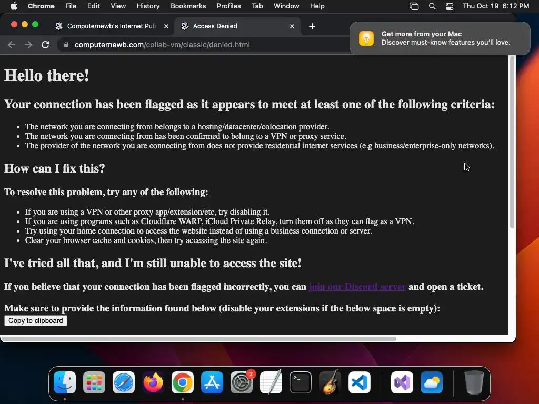Go back using browser back arrow

click(x=12, y=45)
